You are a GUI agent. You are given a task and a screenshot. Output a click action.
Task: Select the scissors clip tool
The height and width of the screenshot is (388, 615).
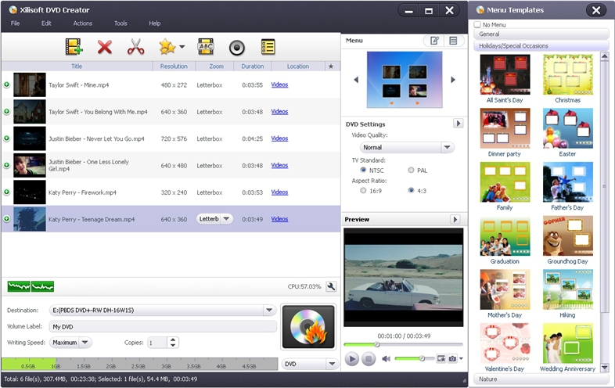coord(135,47)
